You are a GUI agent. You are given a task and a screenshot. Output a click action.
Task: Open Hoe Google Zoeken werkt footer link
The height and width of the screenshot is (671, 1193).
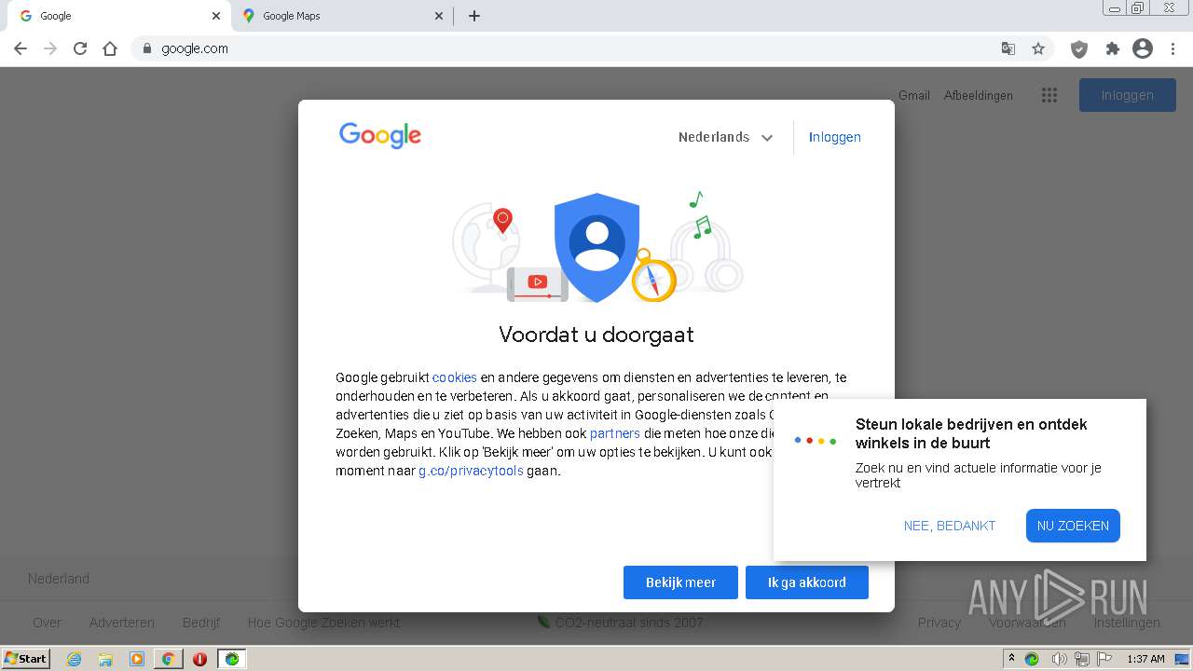[323, 623]
